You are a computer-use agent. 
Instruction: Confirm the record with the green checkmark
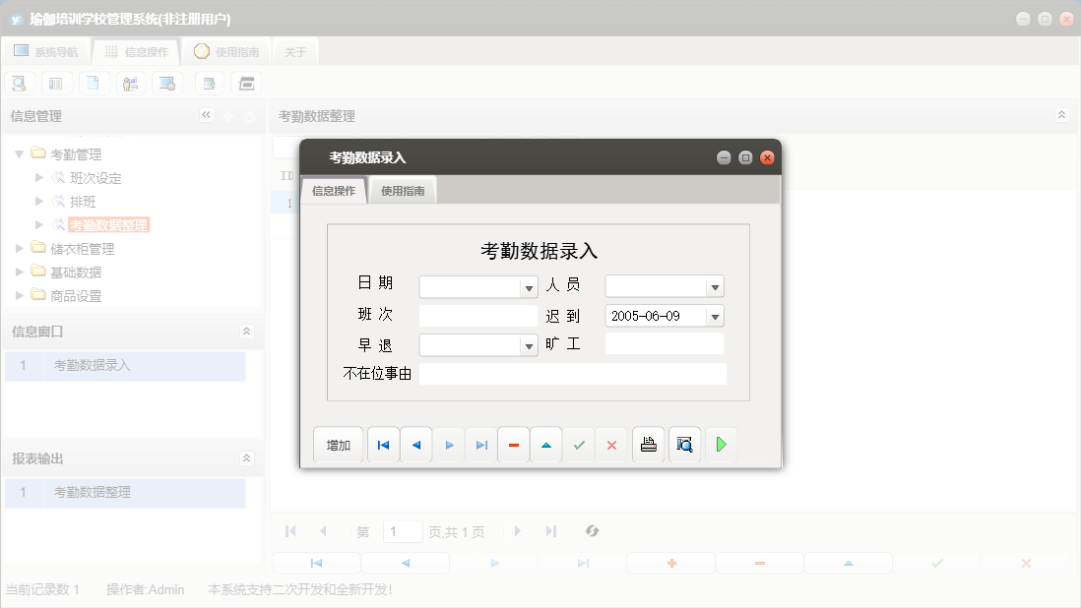pos(579,445)
